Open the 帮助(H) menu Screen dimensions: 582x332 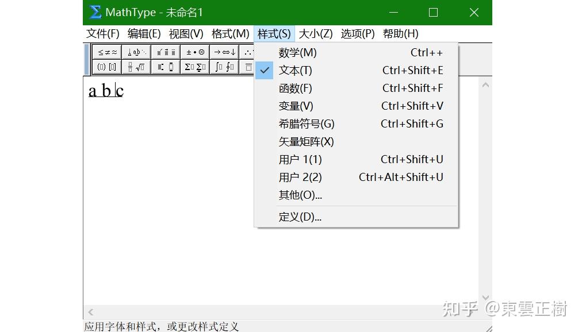[400, 34]
